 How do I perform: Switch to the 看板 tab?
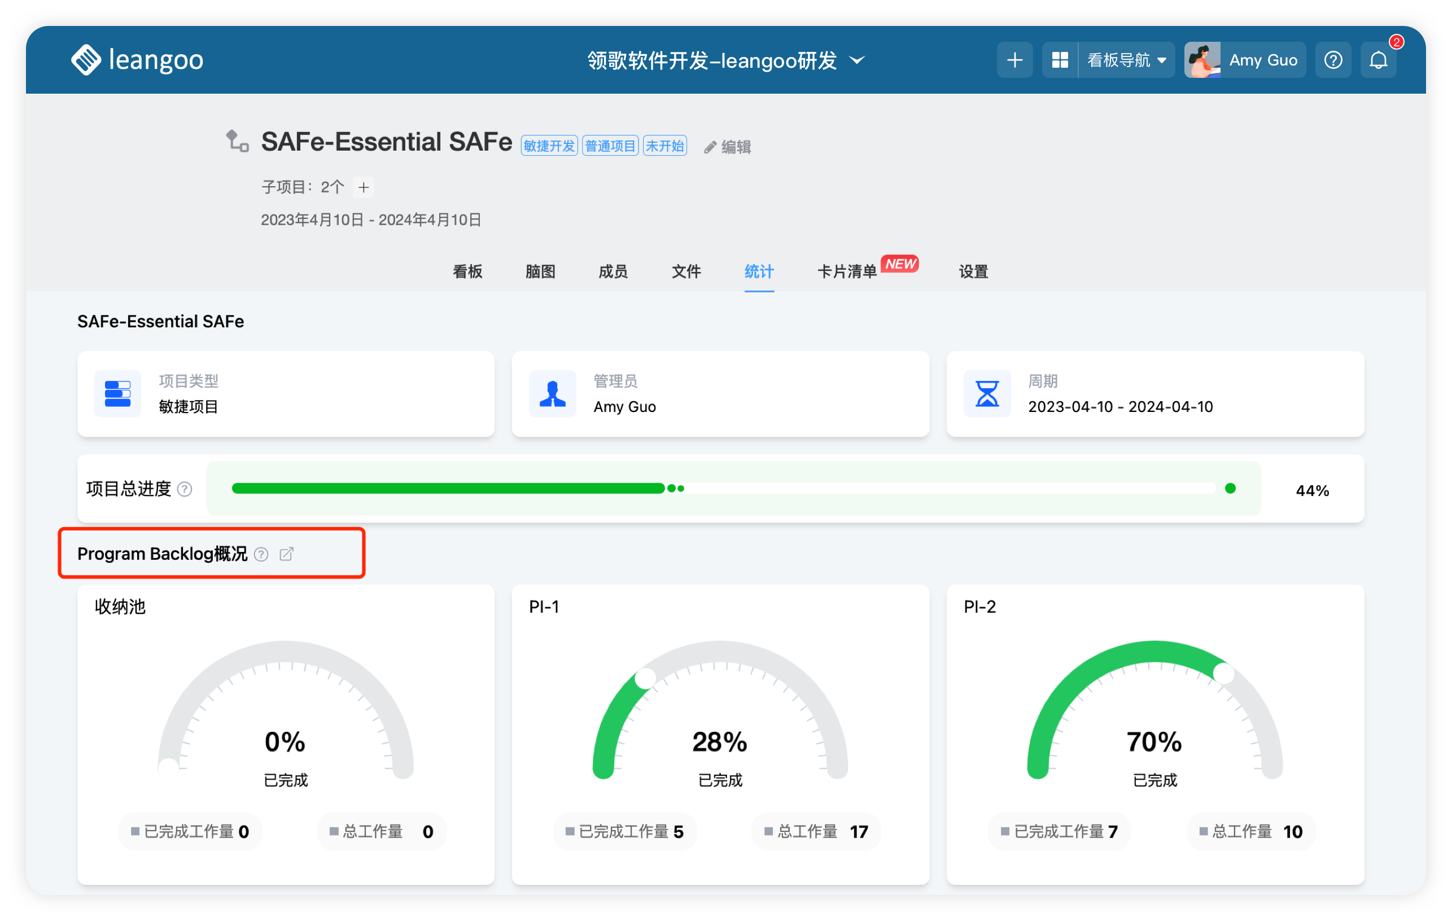click(467, 271)
